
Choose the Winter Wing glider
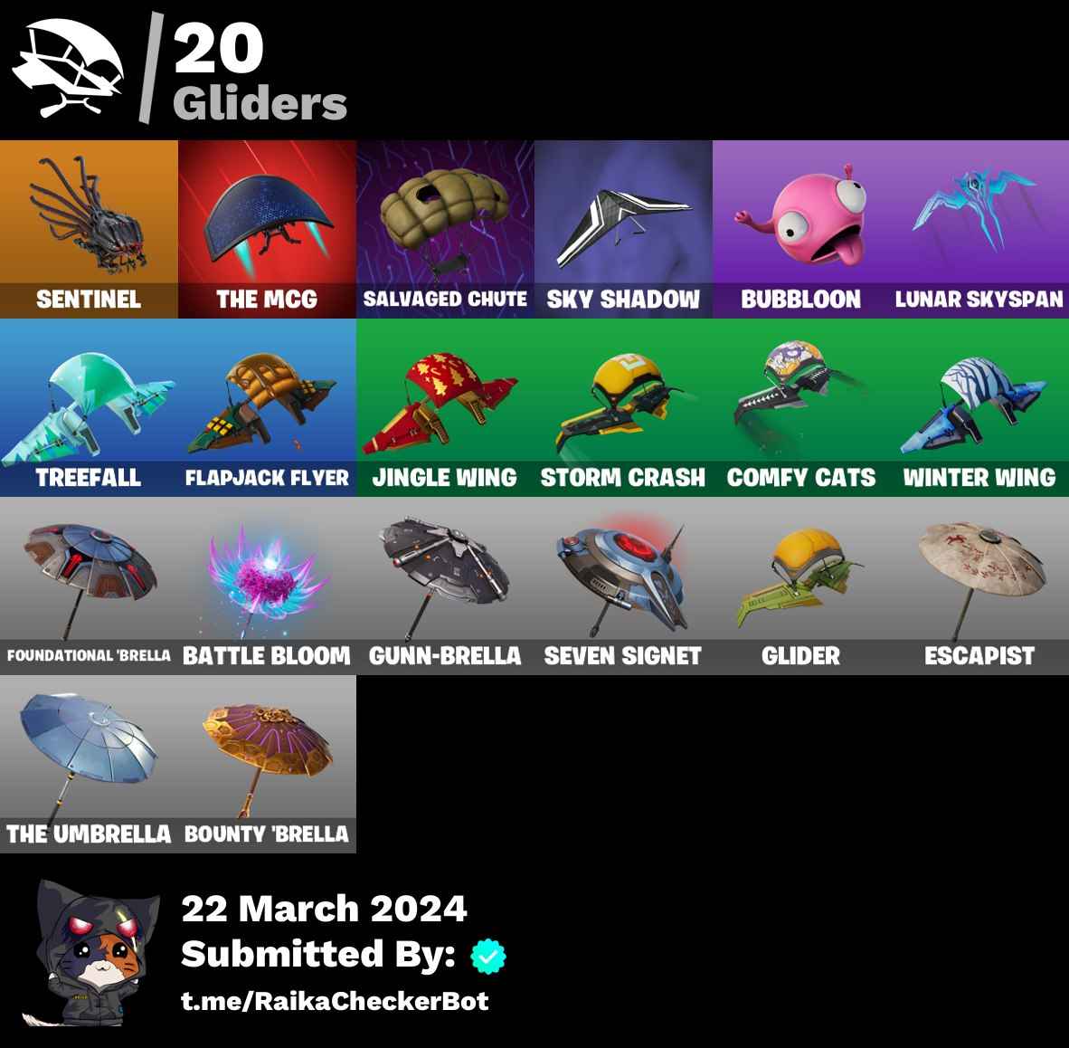[979, 407]
